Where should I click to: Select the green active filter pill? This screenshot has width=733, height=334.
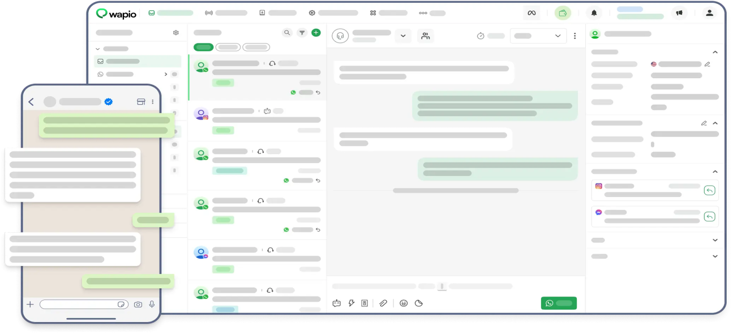point(203,48)
